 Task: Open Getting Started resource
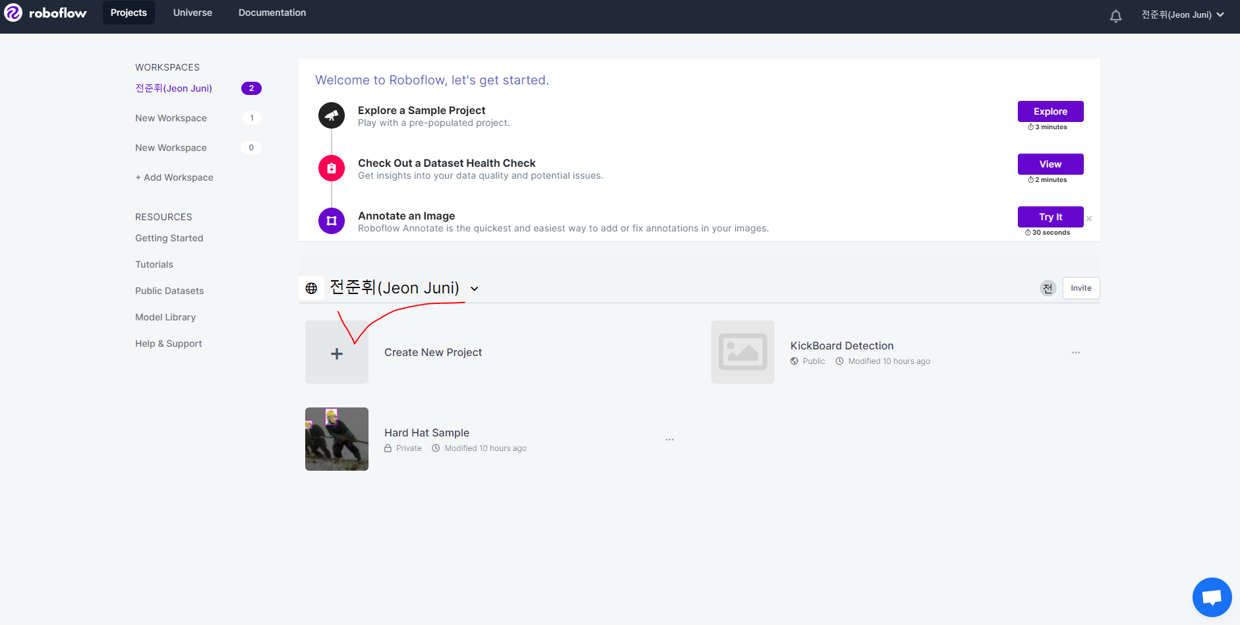(x=169, y=238)
